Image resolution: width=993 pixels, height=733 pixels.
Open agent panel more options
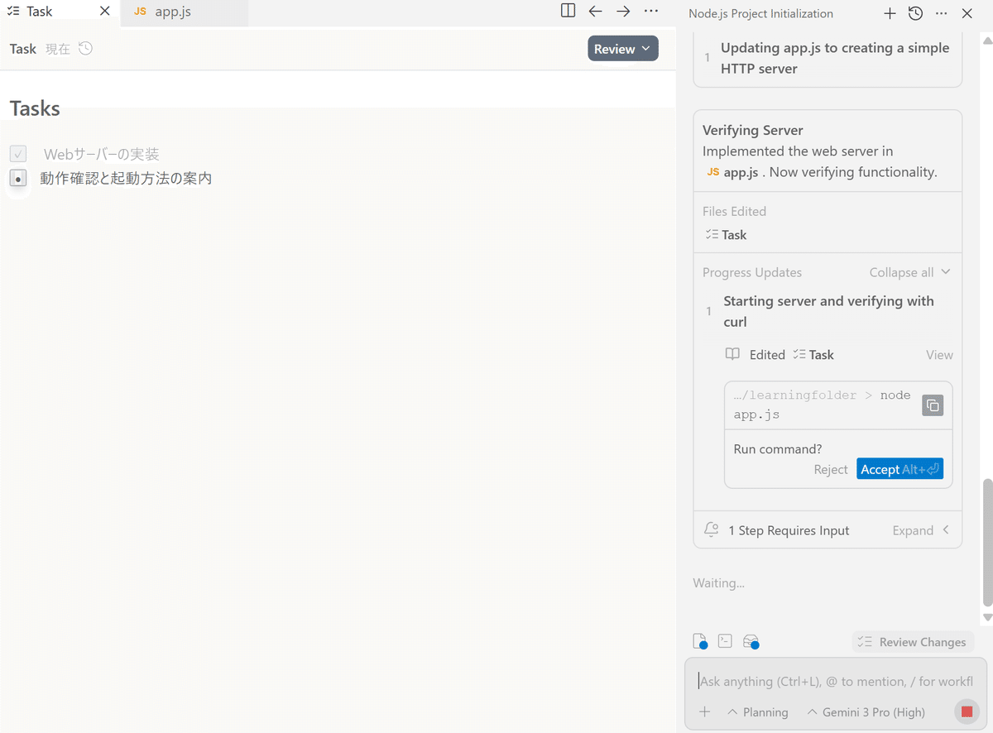point(942,13)
